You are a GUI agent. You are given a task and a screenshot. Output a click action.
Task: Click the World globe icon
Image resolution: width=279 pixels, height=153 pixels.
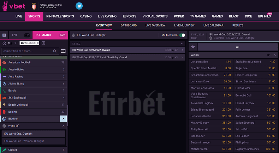(4, 126)
